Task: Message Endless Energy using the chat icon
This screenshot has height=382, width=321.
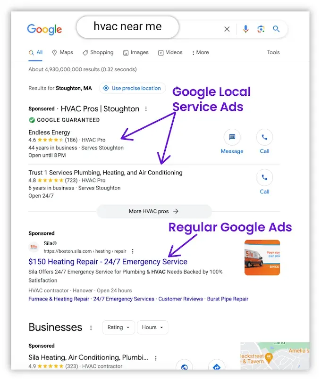Action: (232, 137)
